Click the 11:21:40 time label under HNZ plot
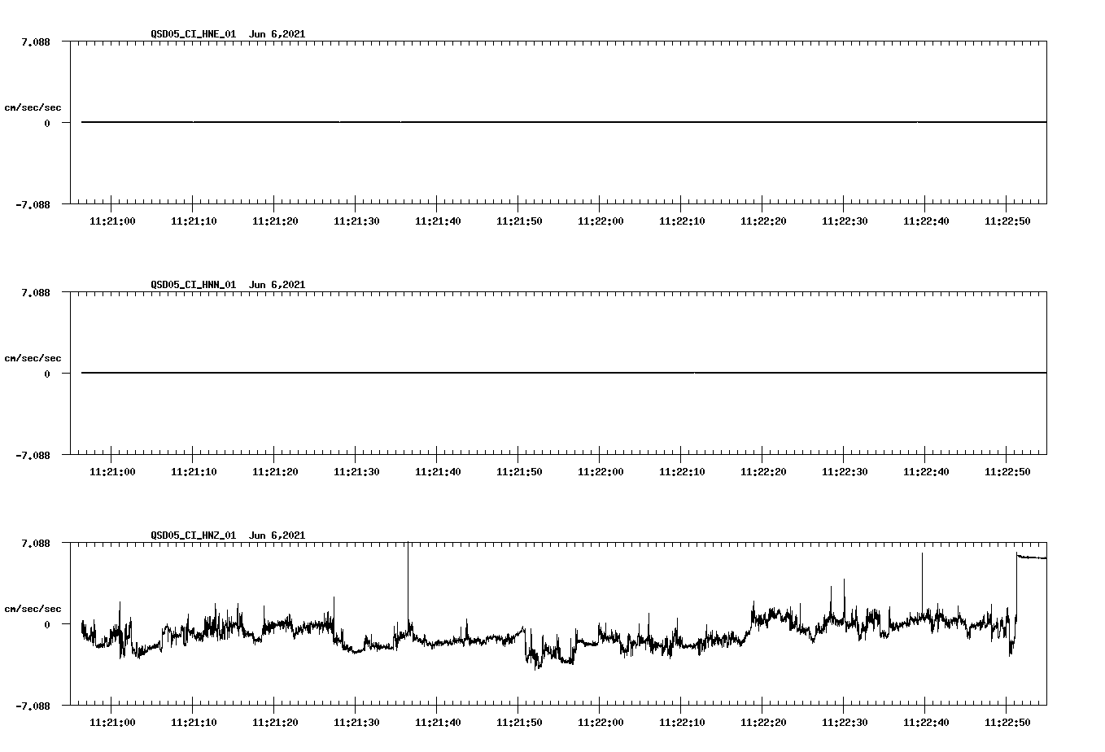Screen dimensions: 1105x752 [x=438, y=723]
